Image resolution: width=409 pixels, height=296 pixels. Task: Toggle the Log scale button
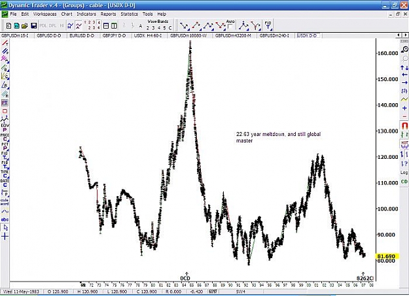click(x=404, y=173)
